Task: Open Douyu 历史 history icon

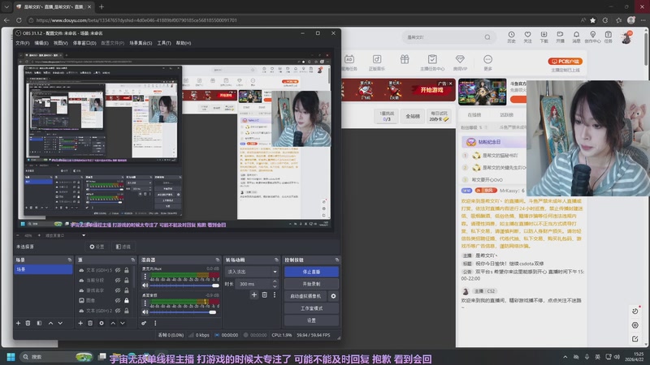Action: (512, 36)
